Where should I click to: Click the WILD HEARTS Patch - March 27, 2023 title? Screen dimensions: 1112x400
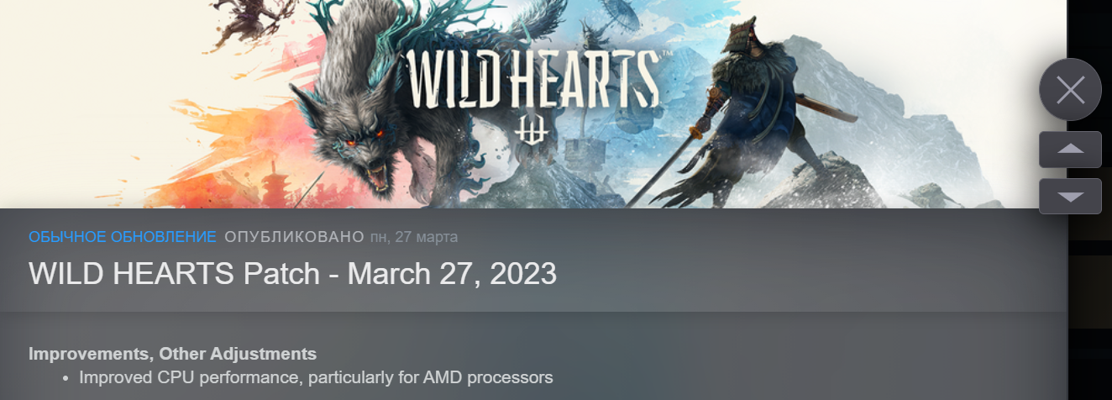click(292, 274)
